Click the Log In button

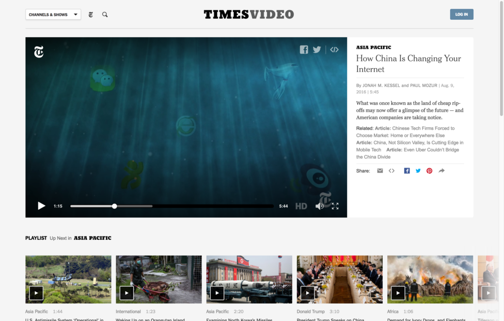461,15
